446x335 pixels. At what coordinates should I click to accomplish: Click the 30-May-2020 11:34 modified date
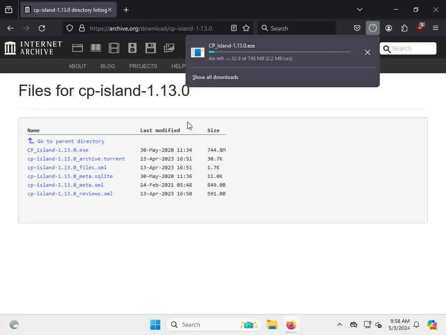[x=166, y=150]
